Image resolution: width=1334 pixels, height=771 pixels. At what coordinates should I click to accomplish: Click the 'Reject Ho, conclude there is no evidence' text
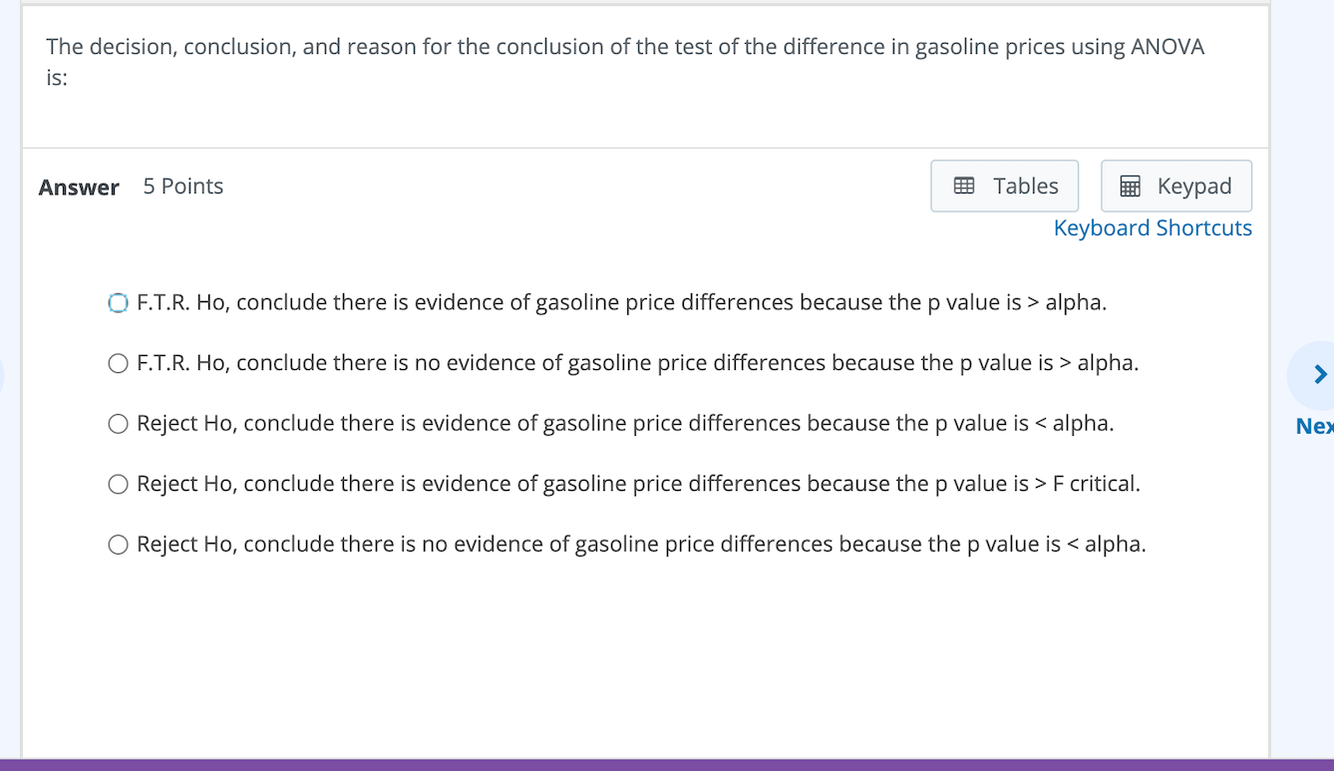(641, 544)
